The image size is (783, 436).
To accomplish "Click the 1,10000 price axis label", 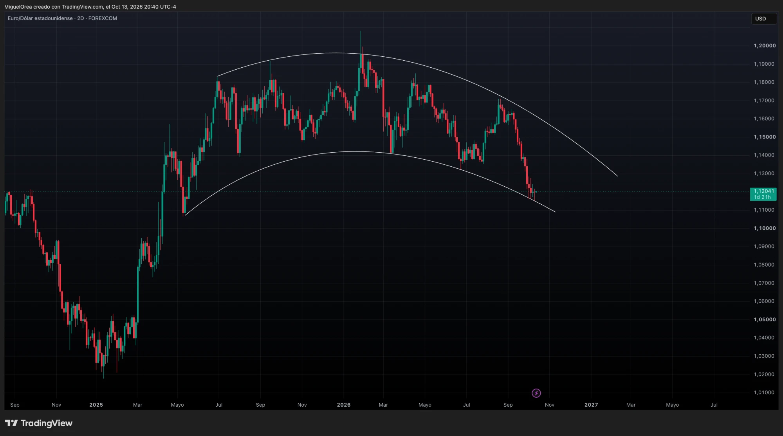I will pos(765,228).
